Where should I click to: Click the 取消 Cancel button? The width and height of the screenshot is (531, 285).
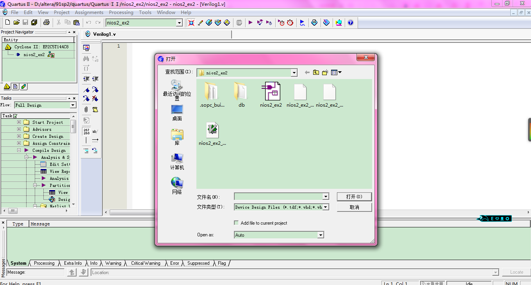(354, 208)
